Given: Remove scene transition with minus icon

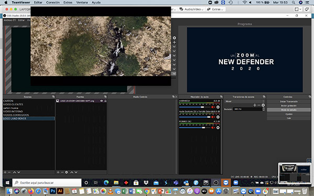Looking at the screenshot, I should 259,105.
